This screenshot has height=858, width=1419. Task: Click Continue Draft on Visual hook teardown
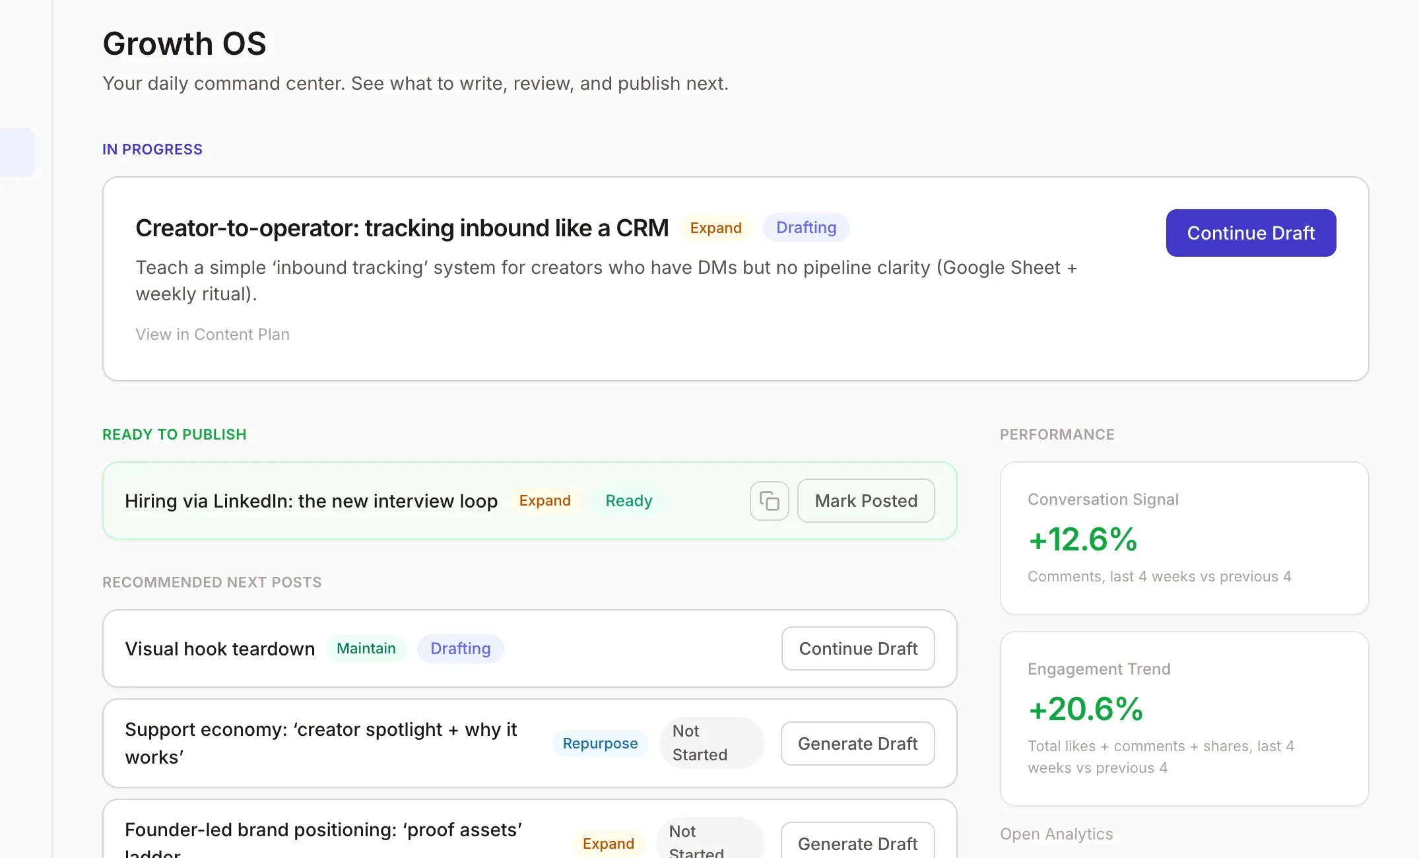[x=857, y=648]
